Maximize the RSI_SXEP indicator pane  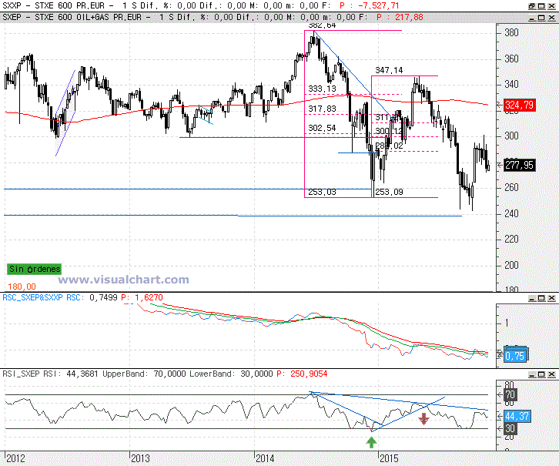[x=541, y=374]
